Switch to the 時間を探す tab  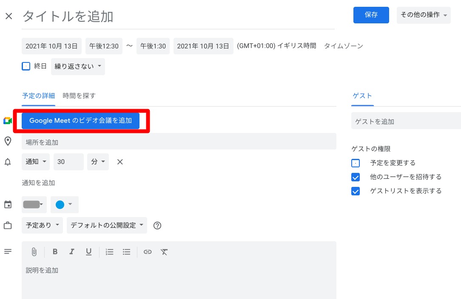tap(79, 96)
